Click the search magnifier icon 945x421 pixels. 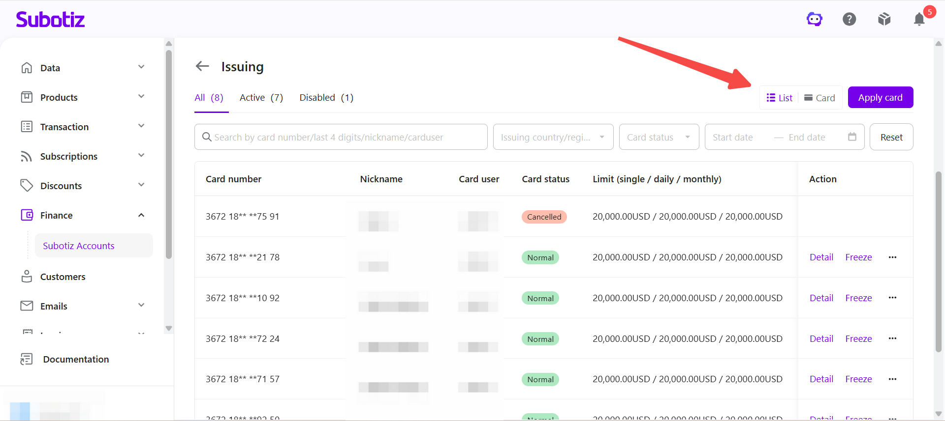207,137
